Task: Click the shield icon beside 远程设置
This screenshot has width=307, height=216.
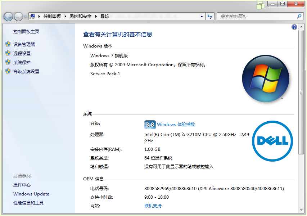Action: coord(8,54)
